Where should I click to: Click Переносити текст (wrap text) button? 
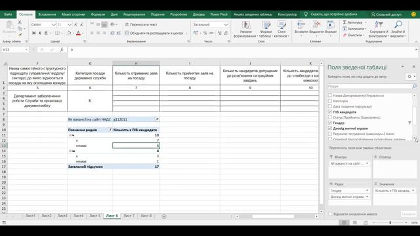click(141, 25)
